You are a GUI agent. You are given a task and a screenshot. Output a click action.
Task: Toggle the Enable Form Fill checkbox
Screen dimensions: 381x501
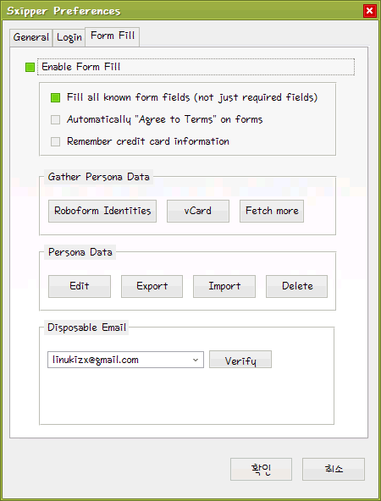tap(30, 67)
